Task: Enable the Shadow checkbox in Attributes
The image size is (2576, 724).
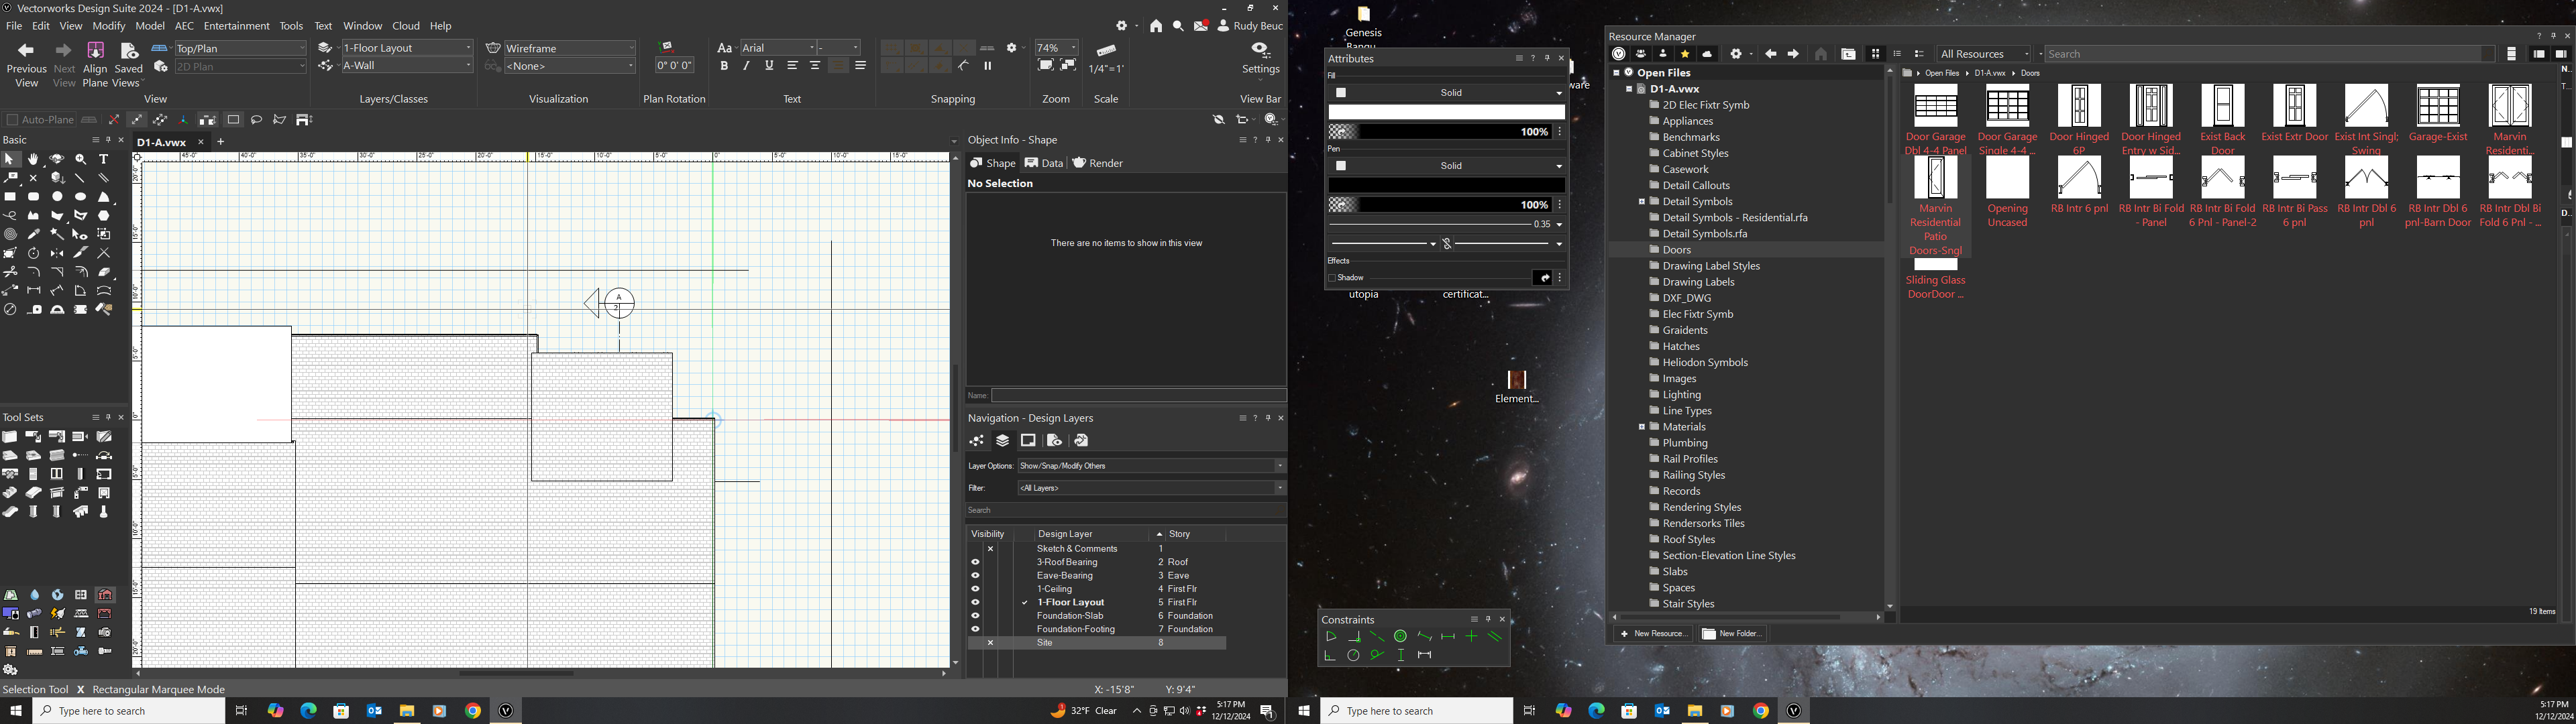Action: (x=1332, y=278)
